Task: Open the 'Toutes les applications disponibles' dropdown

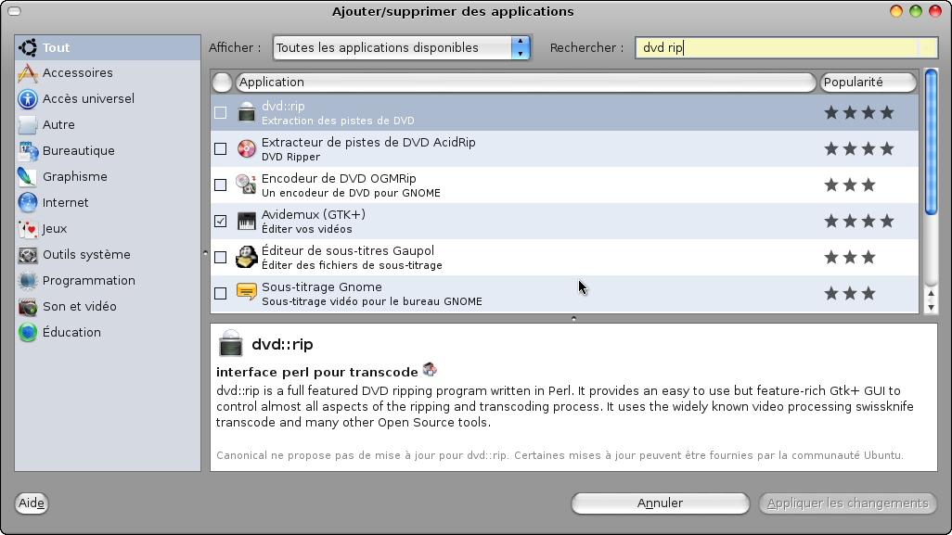Action: click(399, 45)
